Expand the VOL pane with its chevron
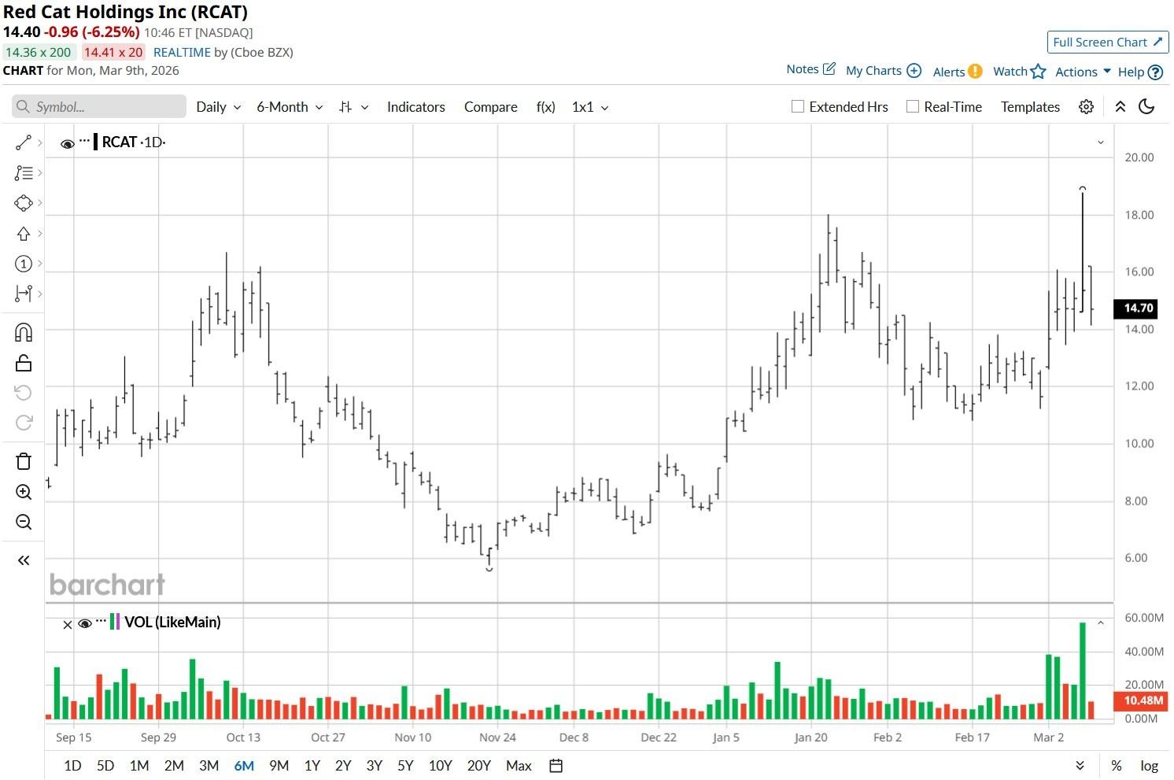The width and height of the screenshot is (1174, 780). (x=1101, y=623)
